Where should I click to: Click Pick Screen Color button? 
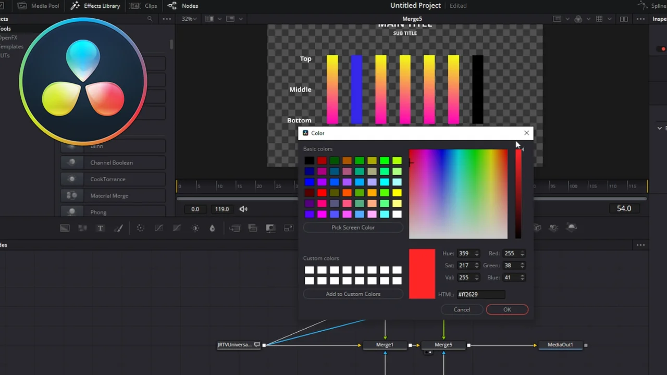[x=353, y=228]
